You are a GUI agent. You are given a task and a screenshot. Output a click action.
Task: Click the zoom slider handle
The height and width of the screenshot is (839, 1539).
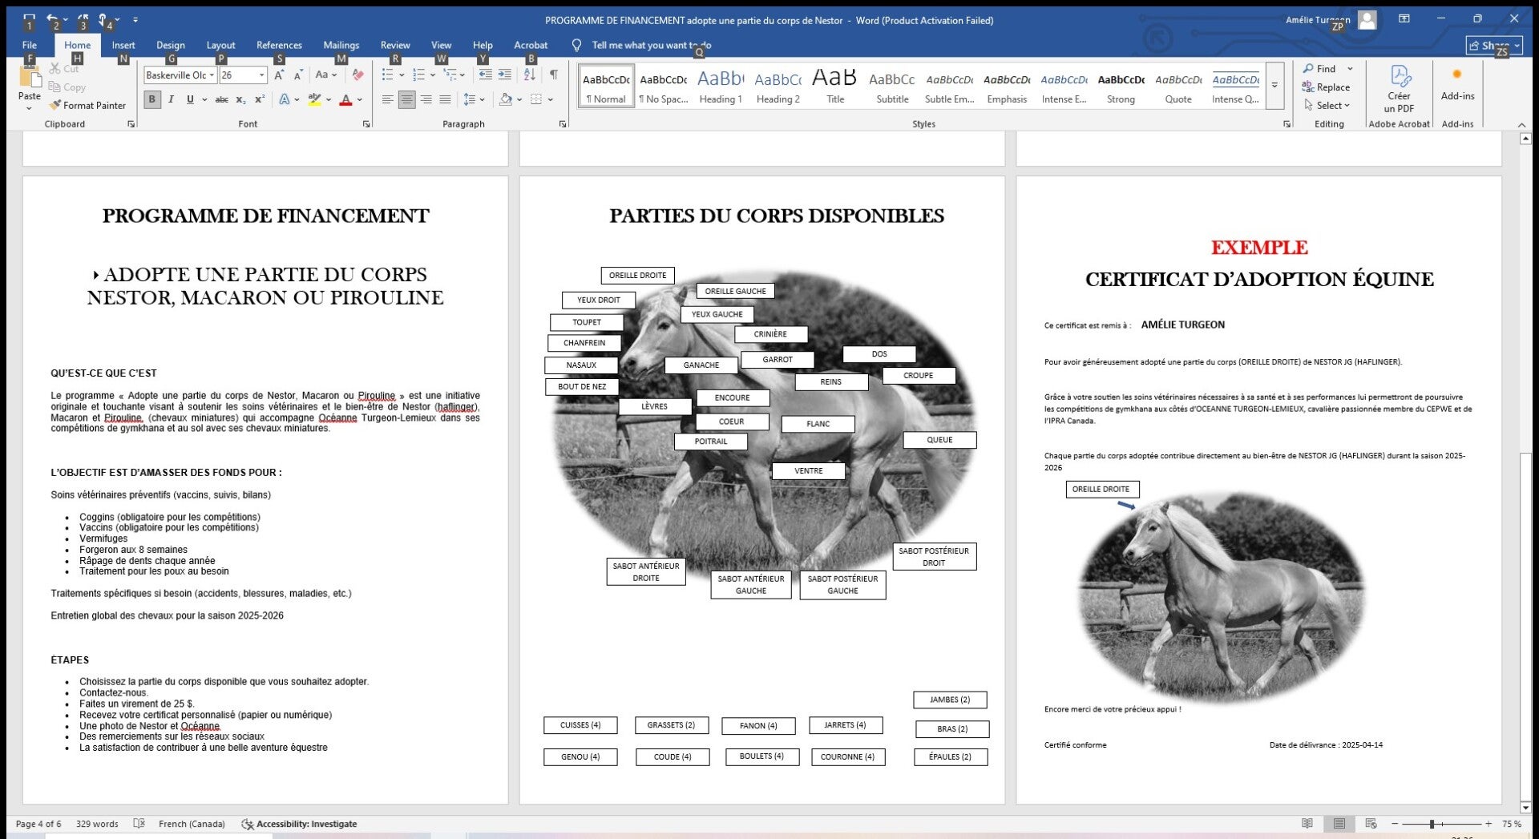(1432, 824)
